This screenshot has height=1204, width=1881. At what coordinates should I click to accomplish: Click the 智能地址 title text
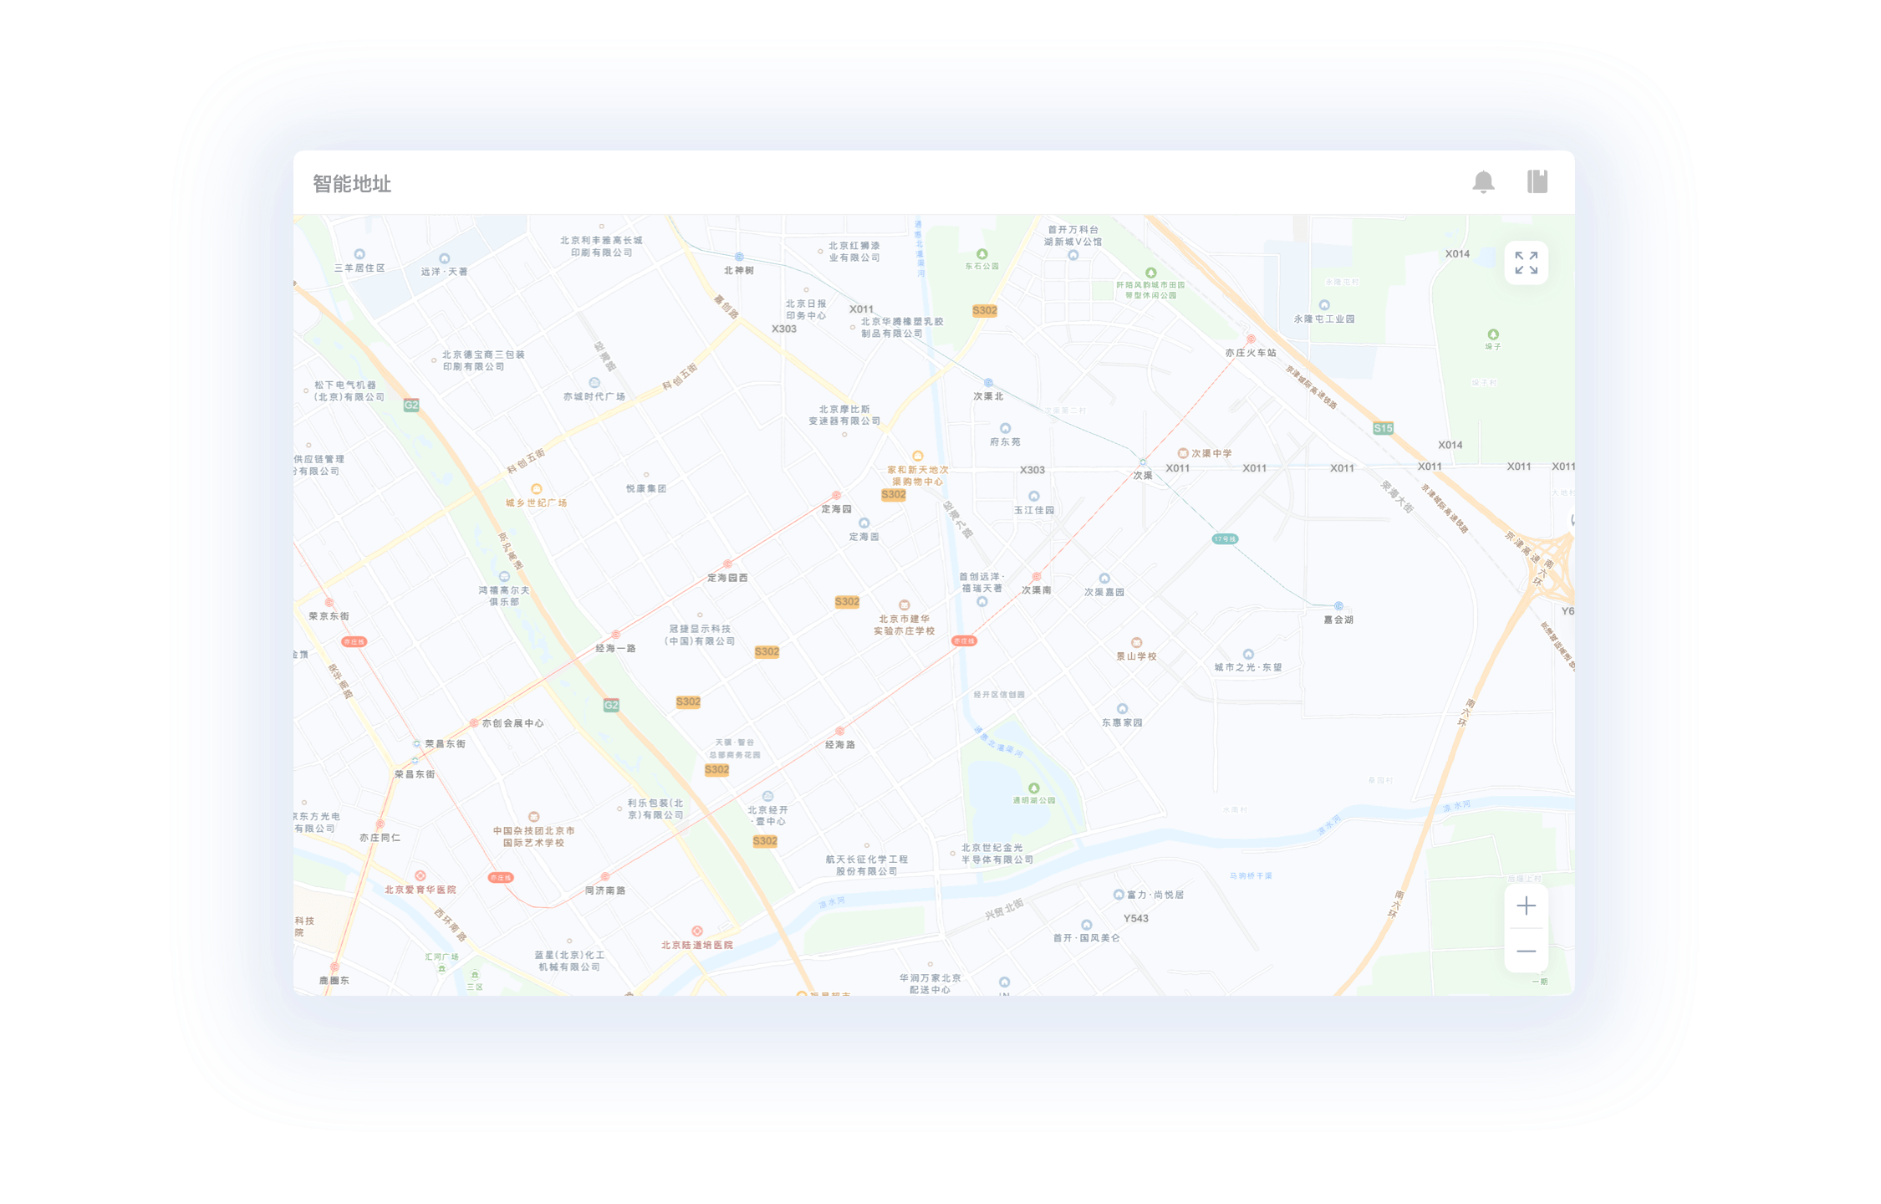(352, 184)
